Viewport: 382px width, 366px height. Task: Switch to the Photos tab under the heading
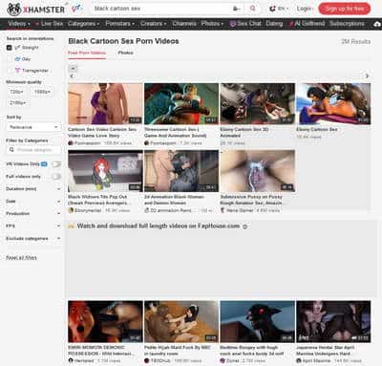coord(125,53)
